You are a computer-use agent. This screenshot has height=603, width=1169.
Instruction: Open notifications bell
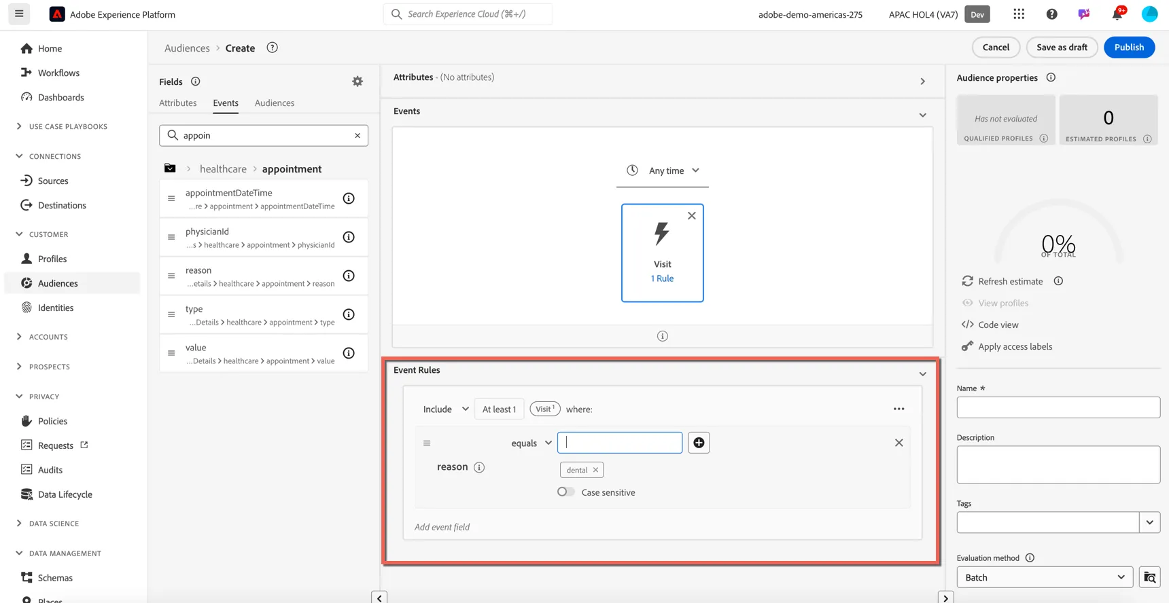[x=1117, y=14]
